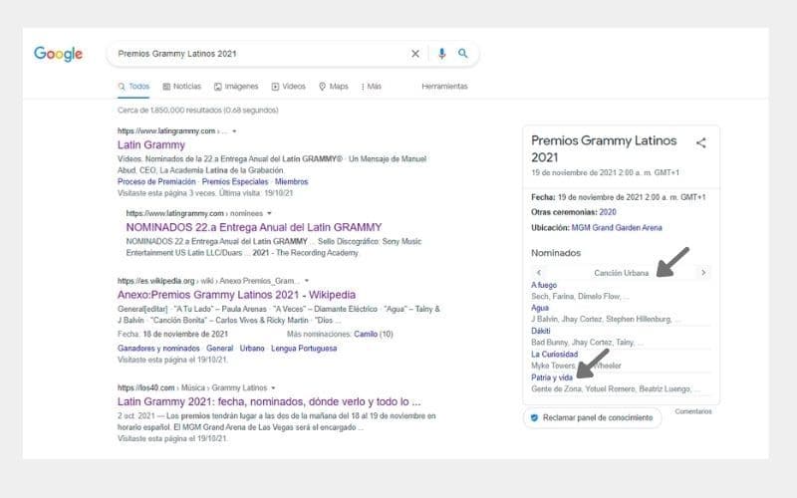Switch to the Noticias tab
This screenshot has height=498, width=797.
182,87
